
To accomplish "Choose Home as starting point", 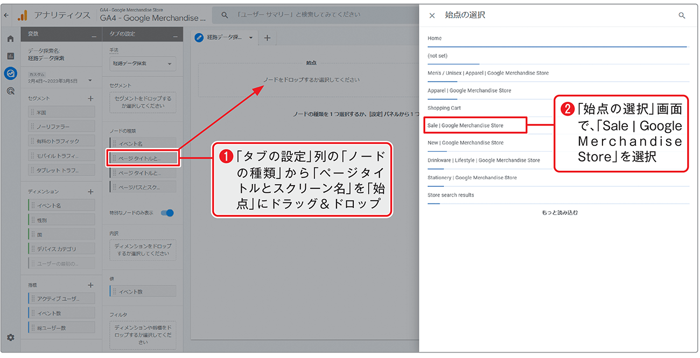I will tap(558, 39).
